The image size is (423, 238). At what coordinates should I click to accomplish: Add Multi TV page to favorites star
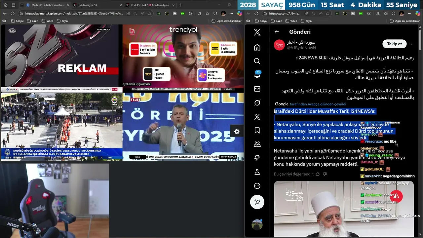[x=149, y=14]
